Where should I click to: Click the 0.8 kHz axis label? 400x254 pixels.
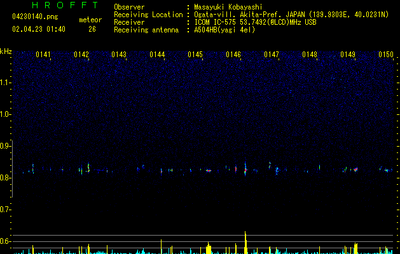pyautogui.click(x=5, y=178)
